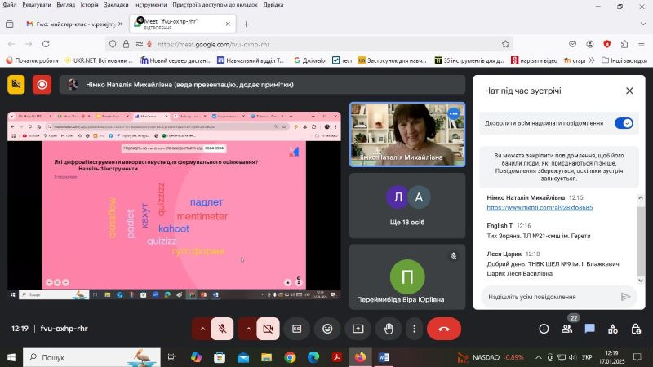Toggle chat panel icon
This screenshot has width=653, height=367.
click(589, 329)
